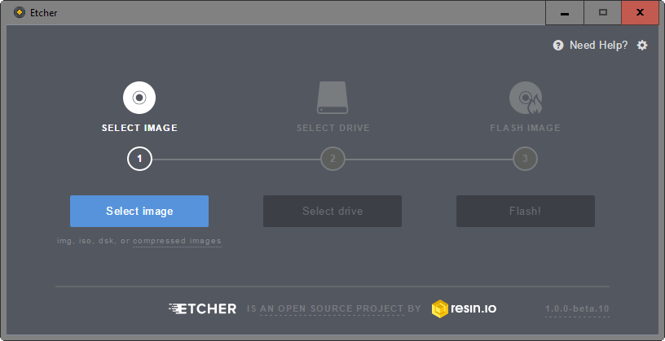
Task: Click the Flash Image flame icon
Action: point(525,98)
